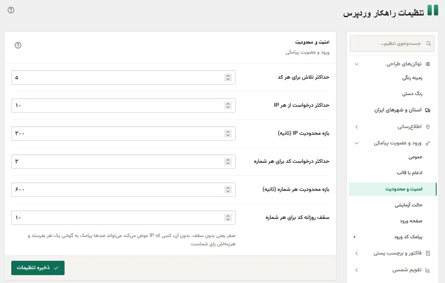The height and width of the screenshot is (283, 445).
Task: Click the help icon at page top
Action: [x=11, y=10]
